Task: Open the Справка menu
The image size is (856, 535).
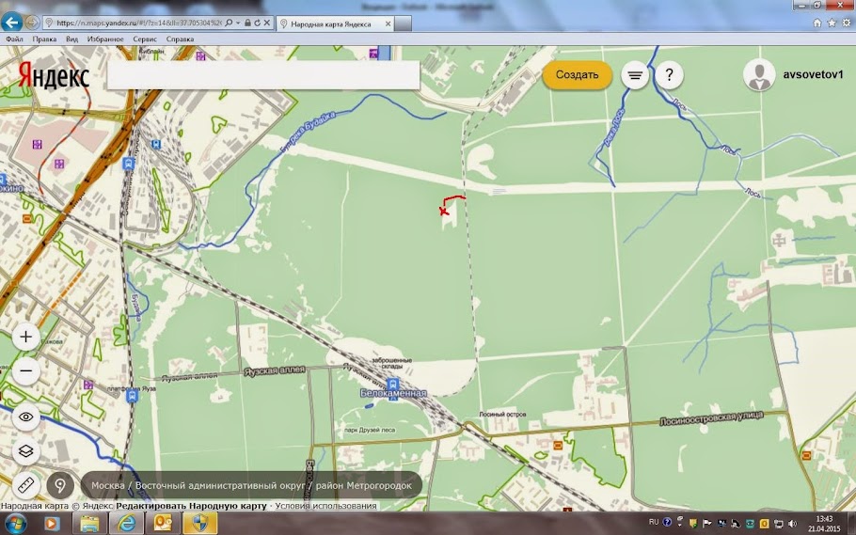Action: point(181,39)
